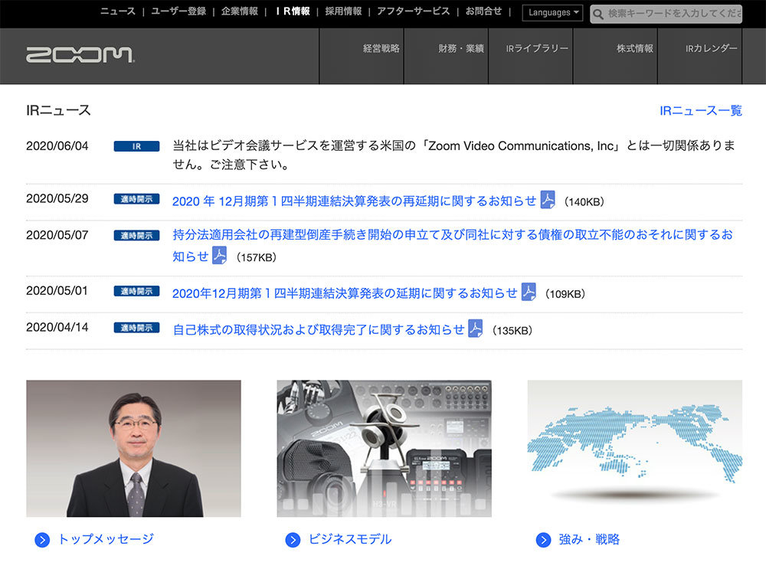Click arrow icon beside 強み・戦略
766x569 pixels.
543,540
